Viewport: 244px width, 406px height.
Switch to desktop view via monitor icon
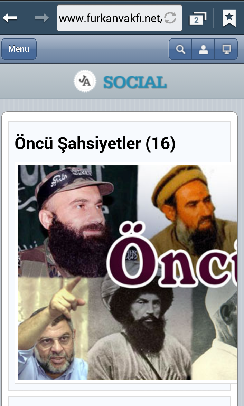226,49
